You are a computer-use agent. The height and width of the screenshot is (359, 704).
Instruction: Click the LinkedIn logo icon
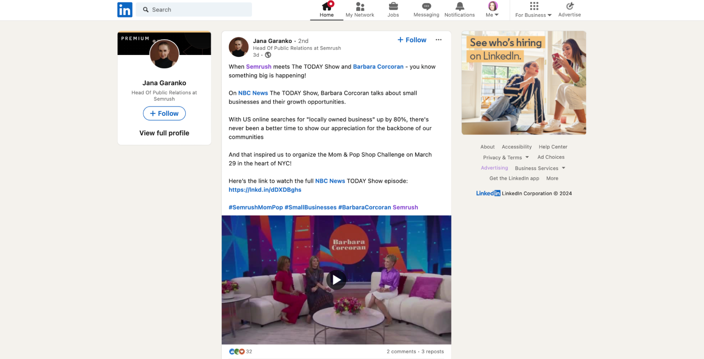click(125, 10)
